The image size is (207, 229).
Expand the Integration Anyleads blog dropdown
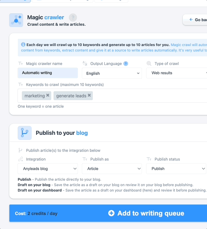(48, 168)
